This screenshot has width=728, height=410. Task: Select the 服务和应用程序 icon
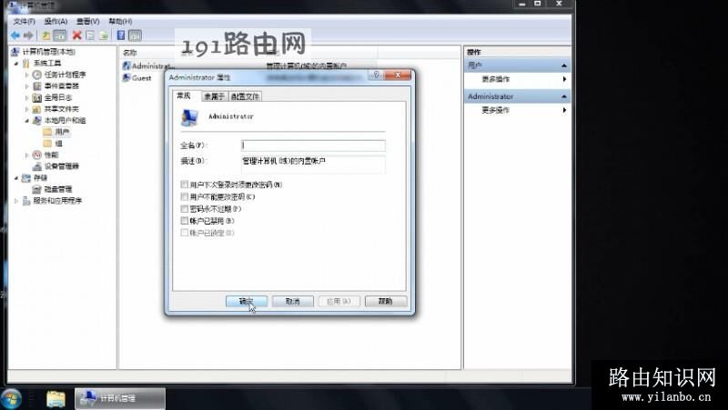[26, 201]
